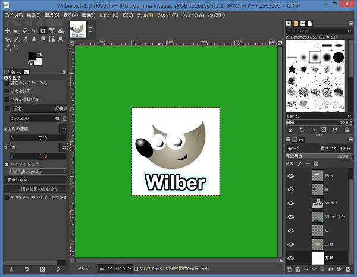This screenshot has height=277, width=357.
Task: Select the Move tool in the toolbox
Action: (7, 30)
